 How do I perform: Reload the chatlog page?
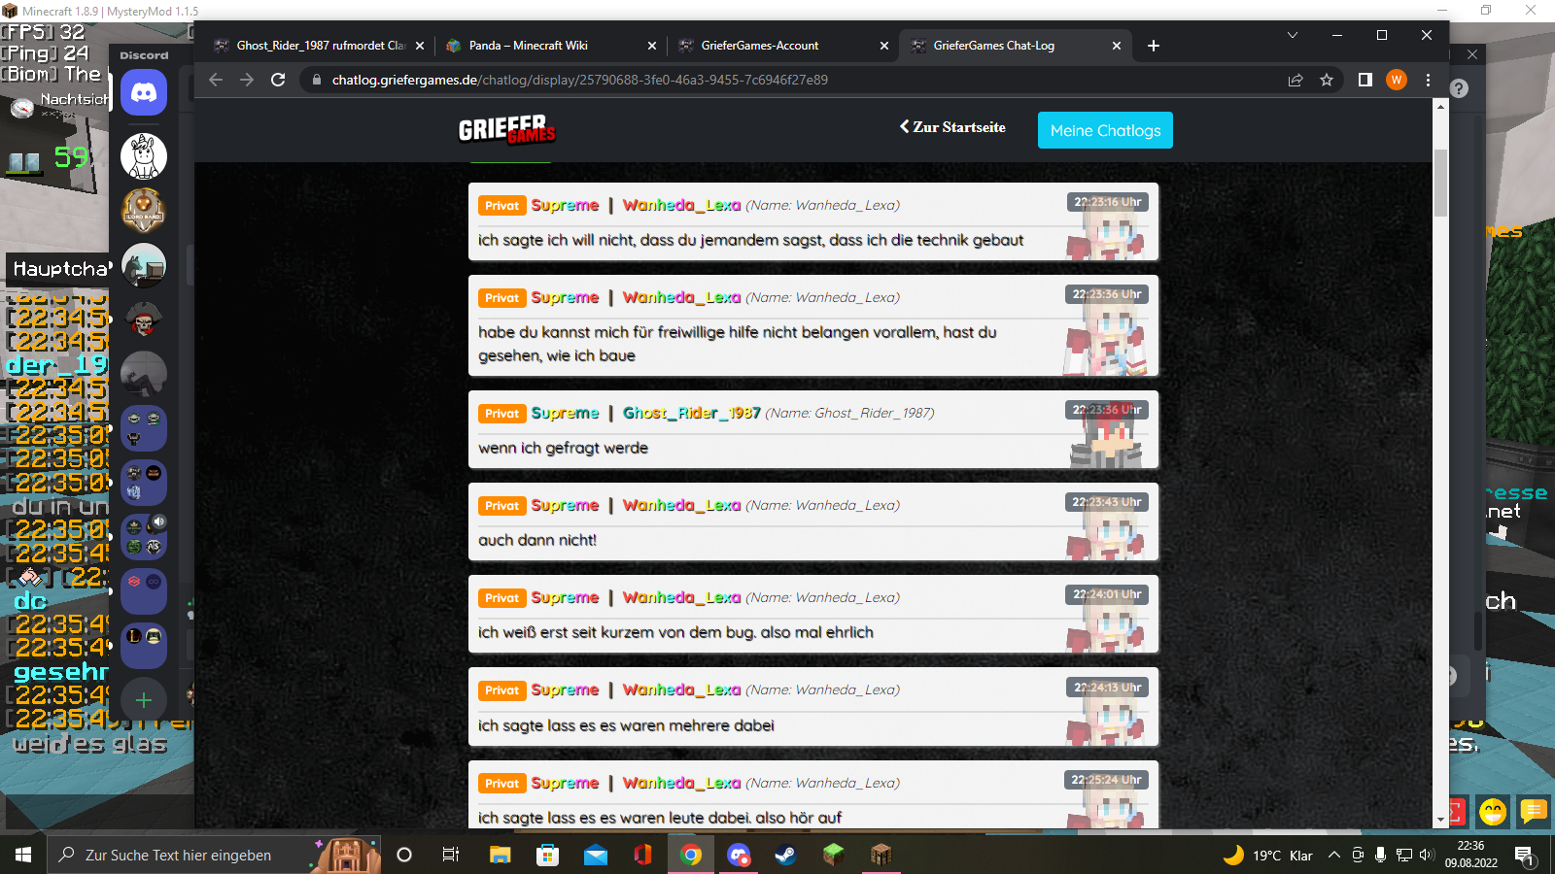[278, 80]
